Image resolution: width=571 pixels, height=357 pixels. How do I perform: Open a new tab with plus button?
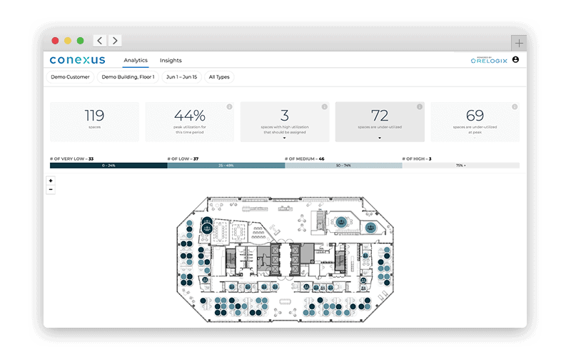tap(519, 44)
